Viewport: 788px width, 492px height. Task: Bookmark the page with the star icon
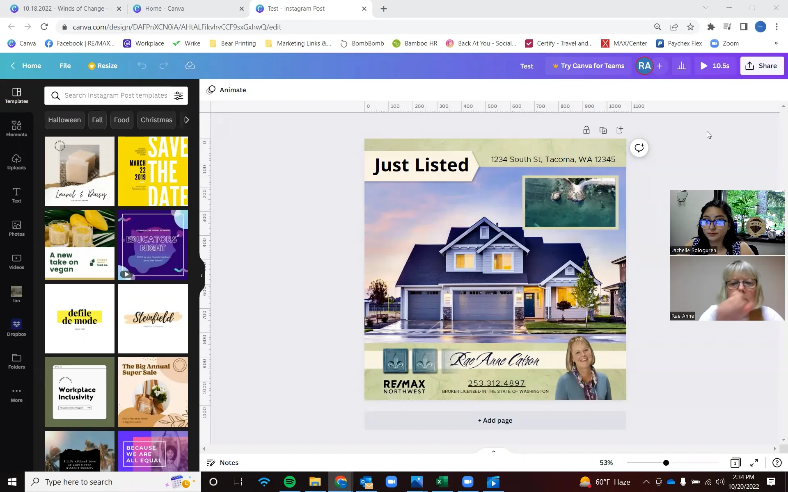coord(690,27)
